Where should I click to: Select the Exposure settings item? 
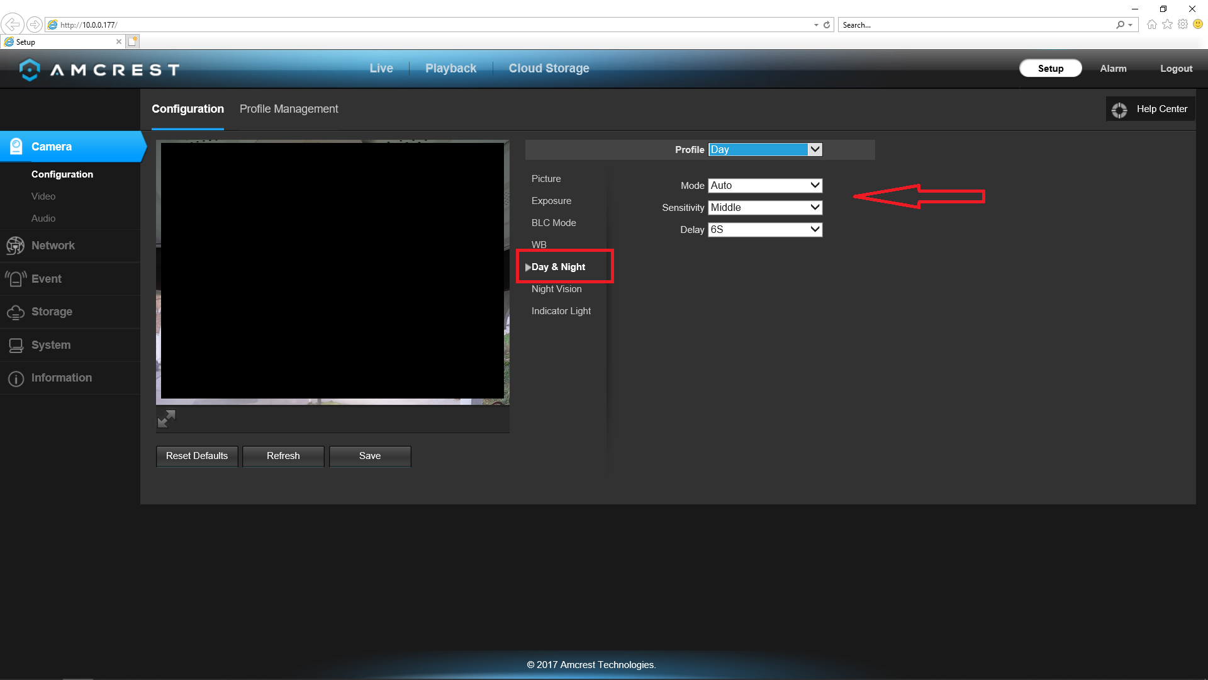551,201
